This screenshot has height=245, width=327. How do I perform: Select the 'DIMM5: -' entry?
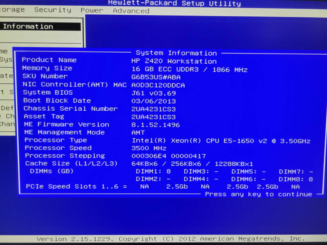point(249,172)
